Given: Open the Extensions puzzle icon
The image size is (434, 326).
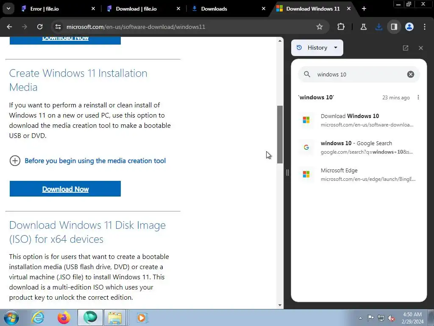Looking at the screenshot, I should [x=341, y=27].
